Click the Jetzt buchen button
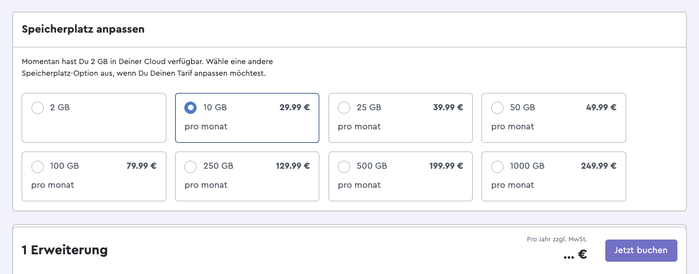Image resolution: width=699 pixels, height=274 pixels. tap(641, 251)
